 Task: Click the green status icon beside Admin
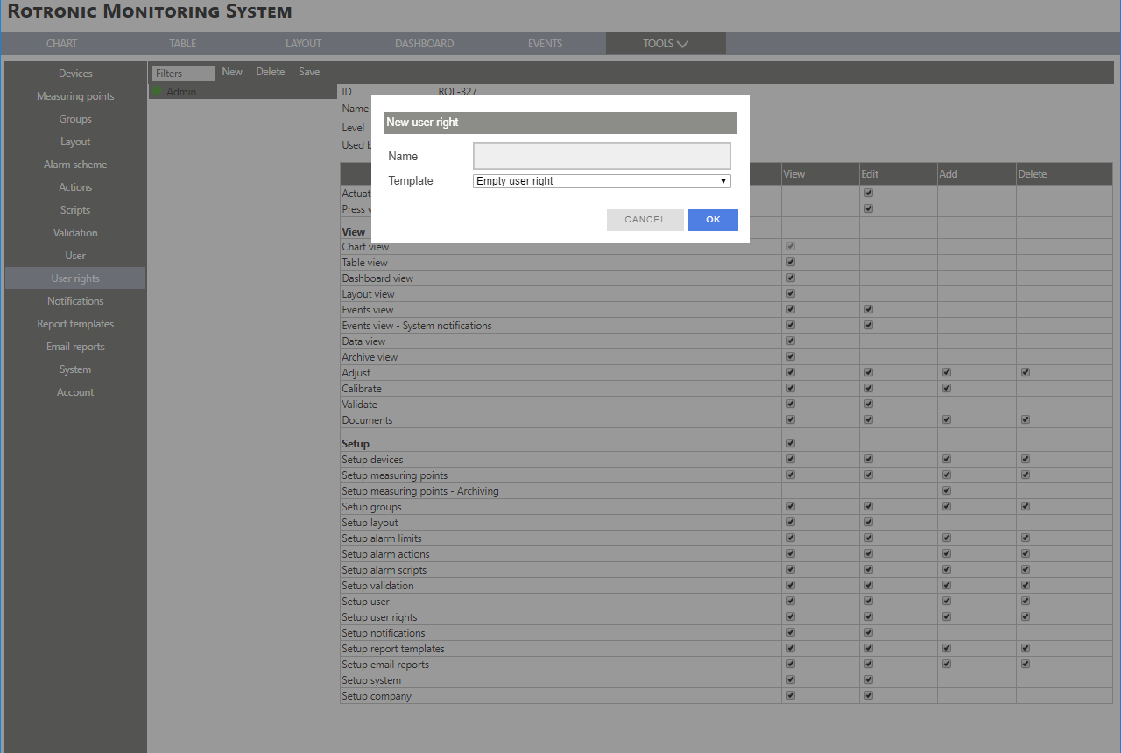[x=157, y=91]
